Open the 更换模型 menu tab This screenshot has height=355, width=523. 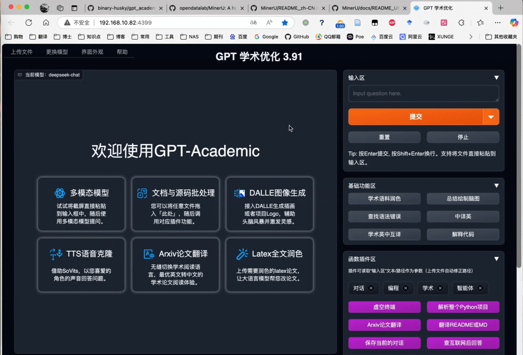click(x=57, y=52)
